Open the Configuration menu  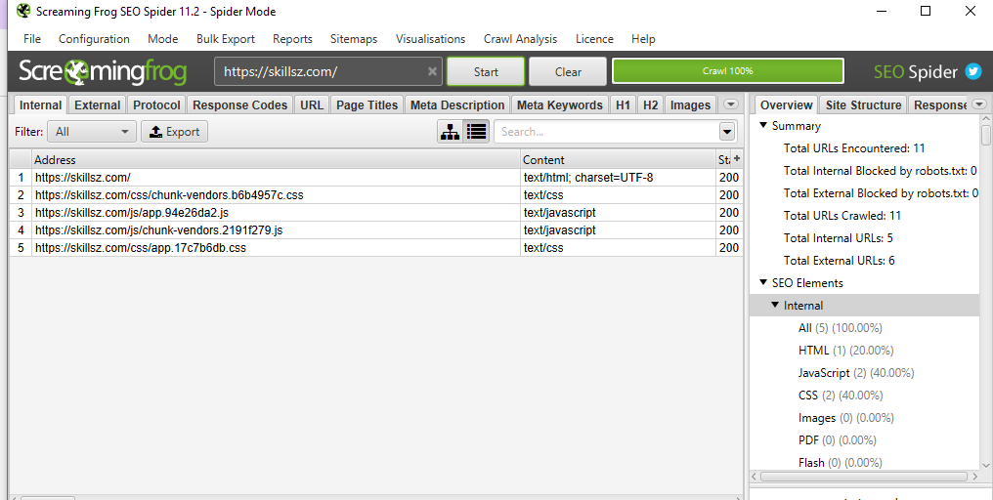pyautogui.click(x=95, y=39)
